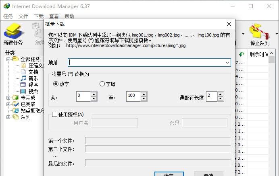
Task: Open the Stop Queue dropdown arrow
Action: point(277,33)
